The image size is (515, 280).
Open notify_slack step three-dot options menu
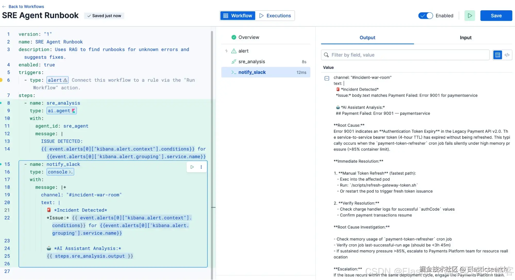[201, 167]
